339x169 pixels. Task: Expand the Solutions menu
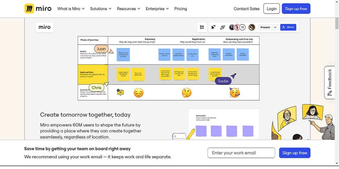coord(101,9)
